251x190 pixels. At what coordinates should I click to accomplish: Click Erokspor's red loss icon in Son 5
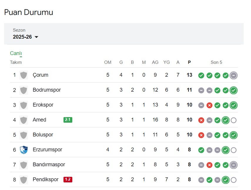click(209, 105)
